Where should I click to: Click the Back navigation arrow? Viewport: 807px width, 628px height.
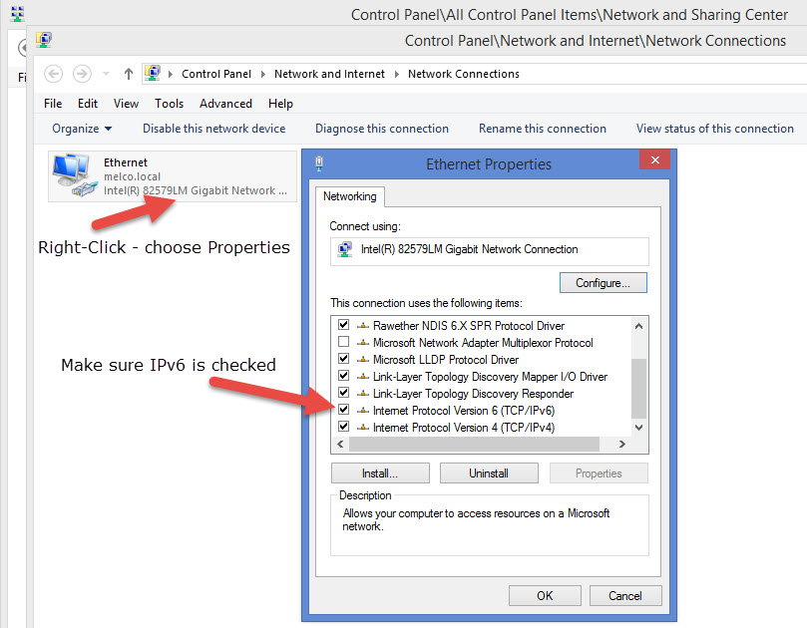click(54, 74)
